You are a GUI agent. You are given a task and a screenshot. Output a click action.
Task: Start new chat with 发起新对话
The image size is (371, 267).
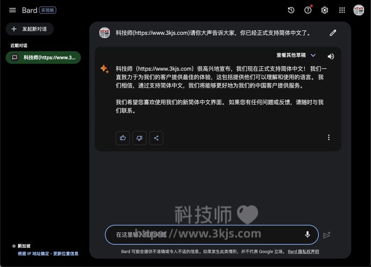[x=30, y=29]
